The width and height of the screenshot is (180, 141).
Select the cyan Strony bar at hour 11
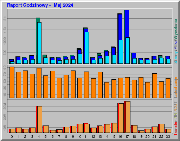tap(87, 48)
